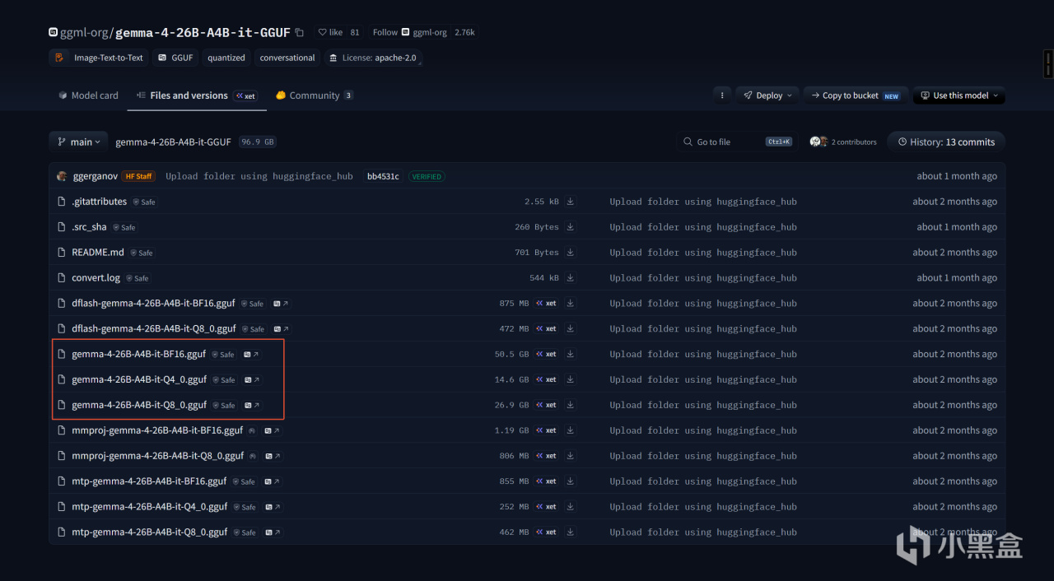Open README.md file
Viewport: 1054px width, 581px height.
pyautogui.click(x=98, y=253)
